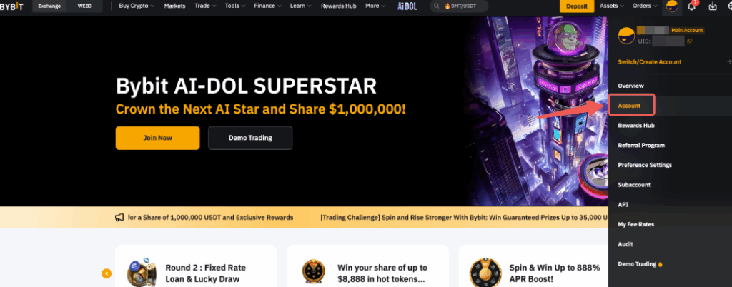
Task: Open the Orders dropdown menu
Action: click(646, 6)
